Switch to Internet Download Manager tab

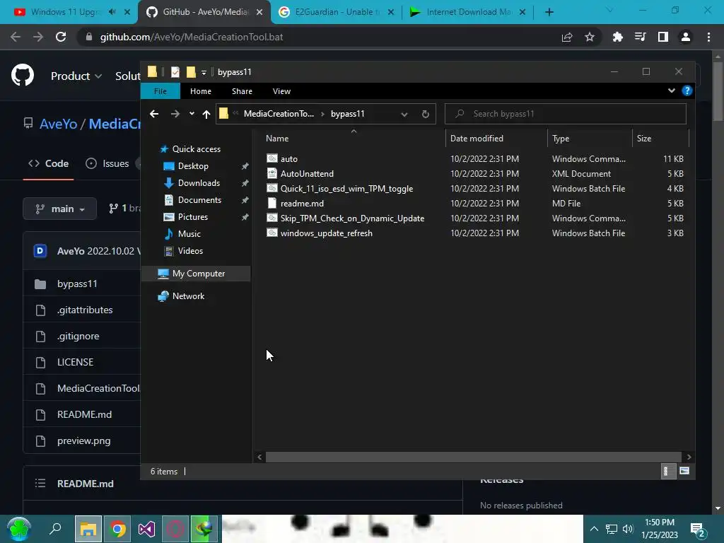467,12
